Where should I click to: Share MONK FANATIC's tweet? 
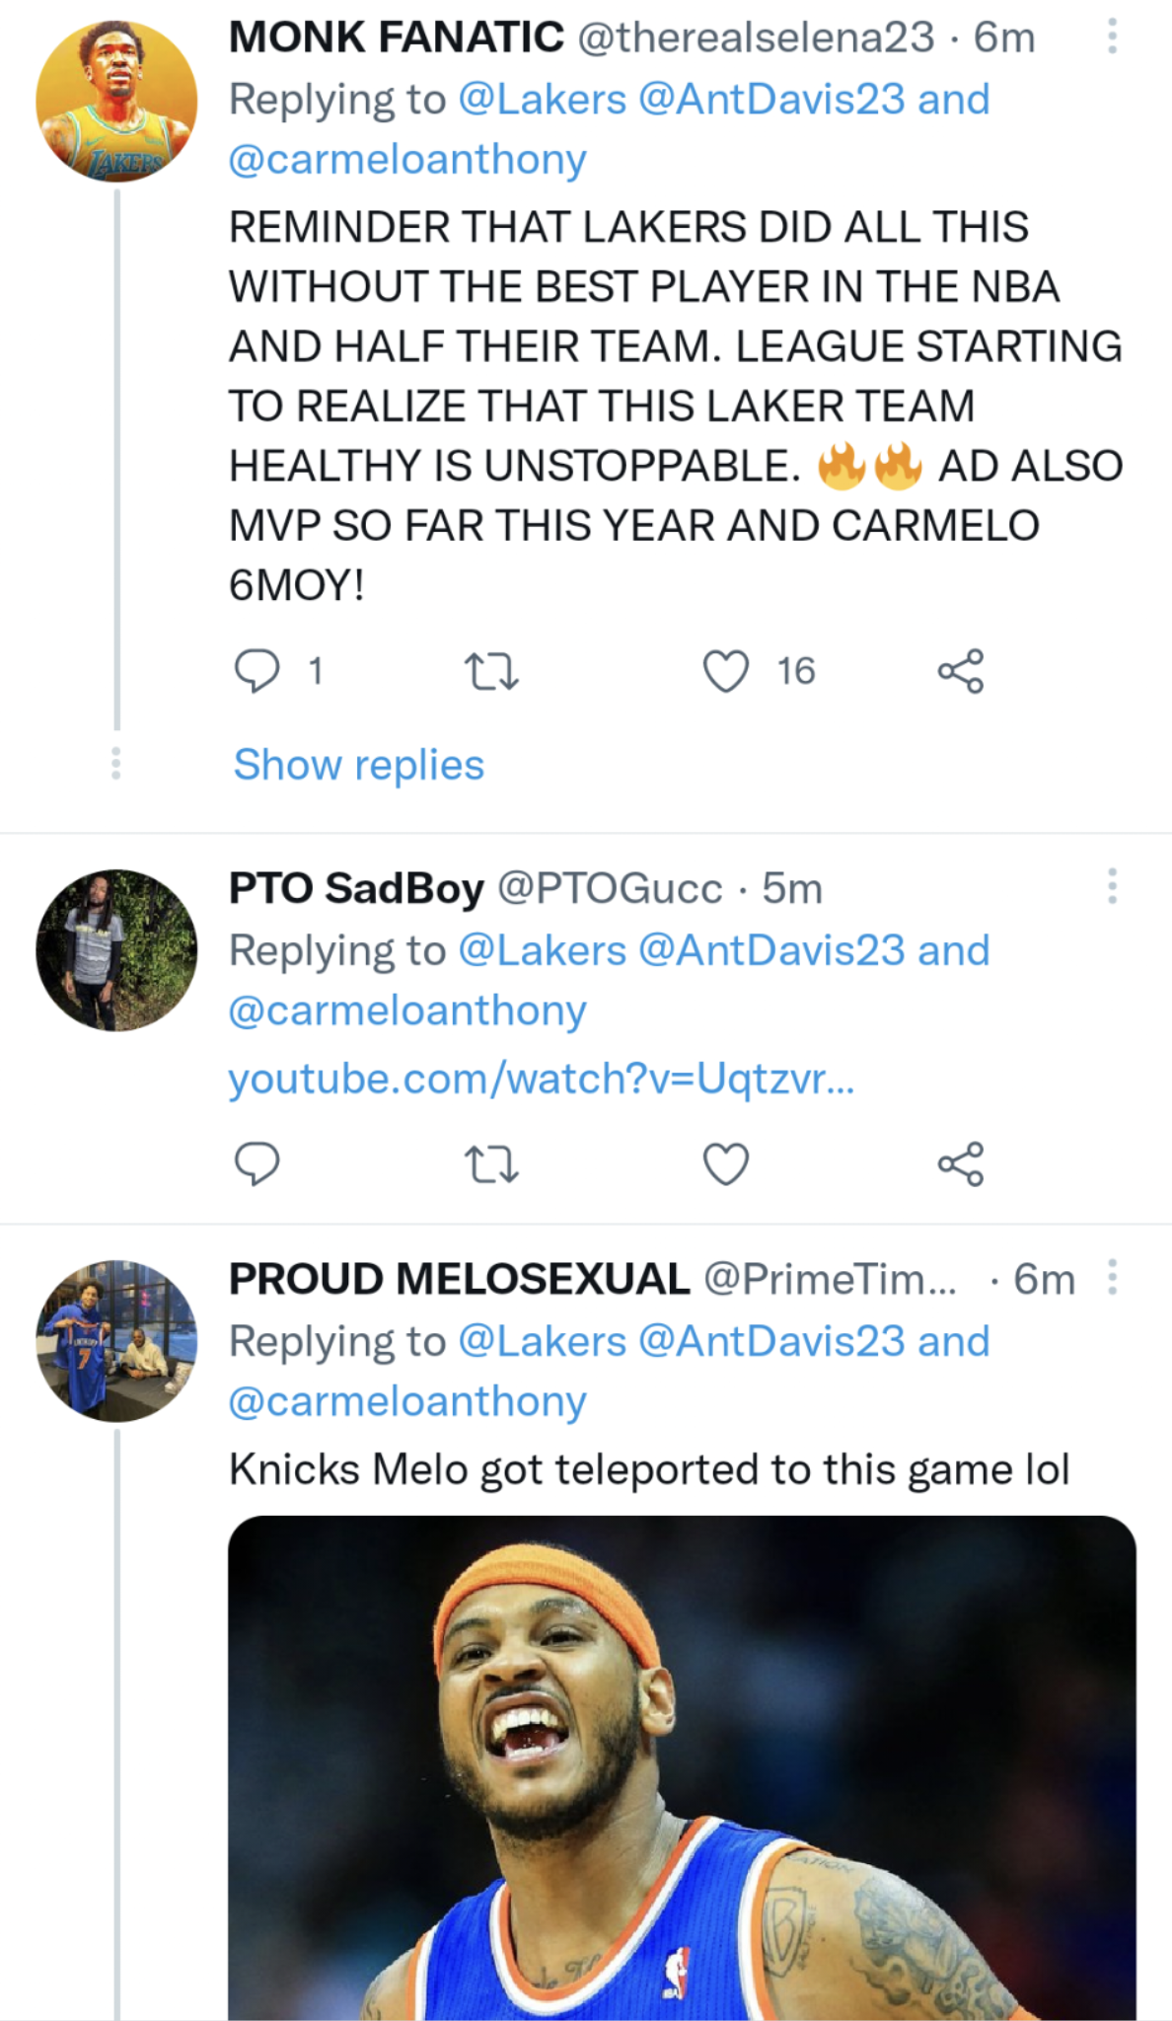(960, 671)
